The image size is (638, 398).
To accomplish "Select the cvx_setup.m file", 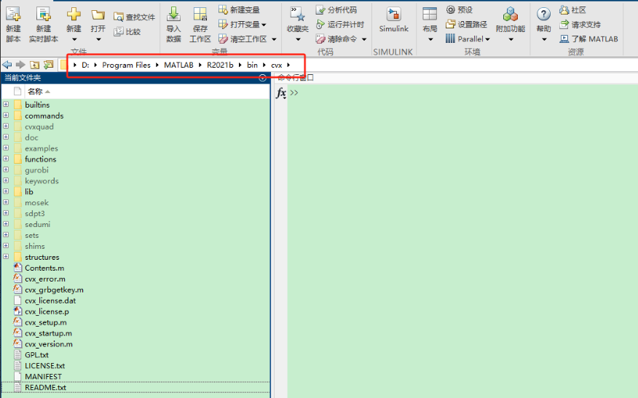I will coord(45,322).
